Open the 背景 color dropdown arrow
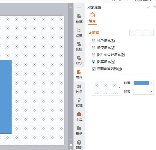This screenshot has height=150, width=156. click(151, 92)
